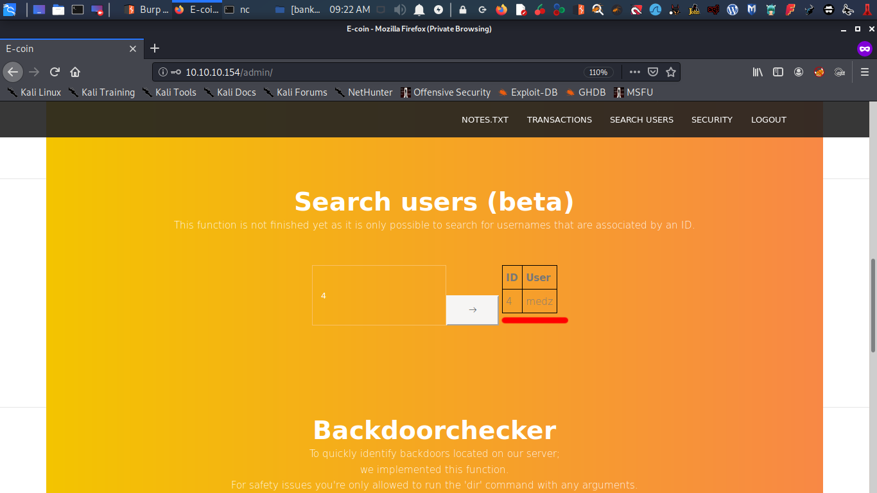This screenshot has height=493, width=877.
Task: Reload the current page
Action: [x=55, y=72]
